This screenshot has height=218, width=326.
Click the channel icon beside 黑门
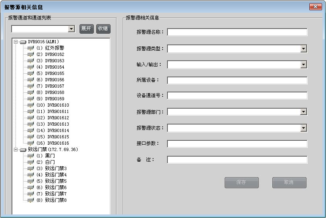31,156
